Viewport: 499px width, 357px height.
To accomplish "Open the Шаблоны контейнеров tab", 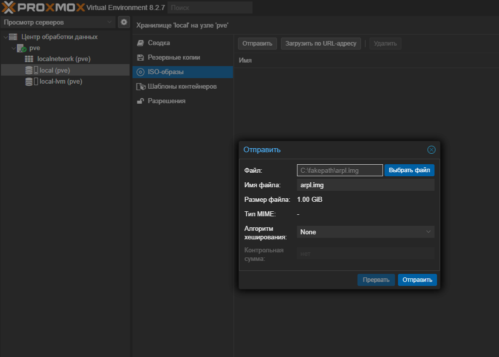I will (x=182, y=87).
